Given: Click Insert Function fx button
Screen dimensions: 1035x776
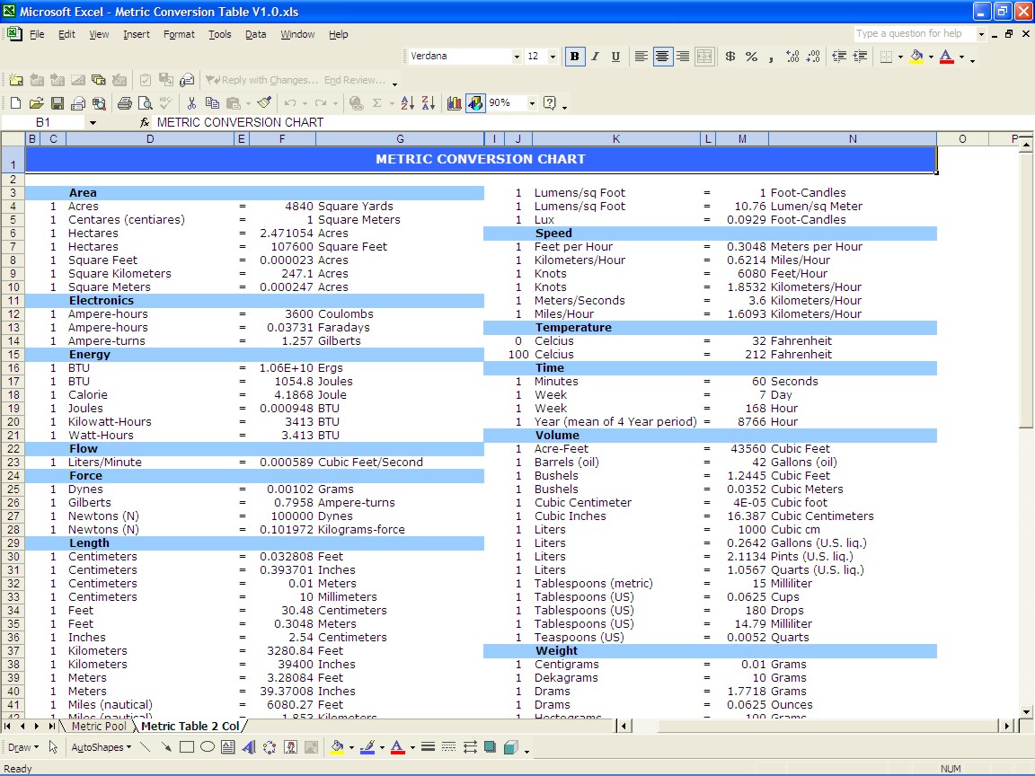Looking at the screenshot, I should pos(145,123).
